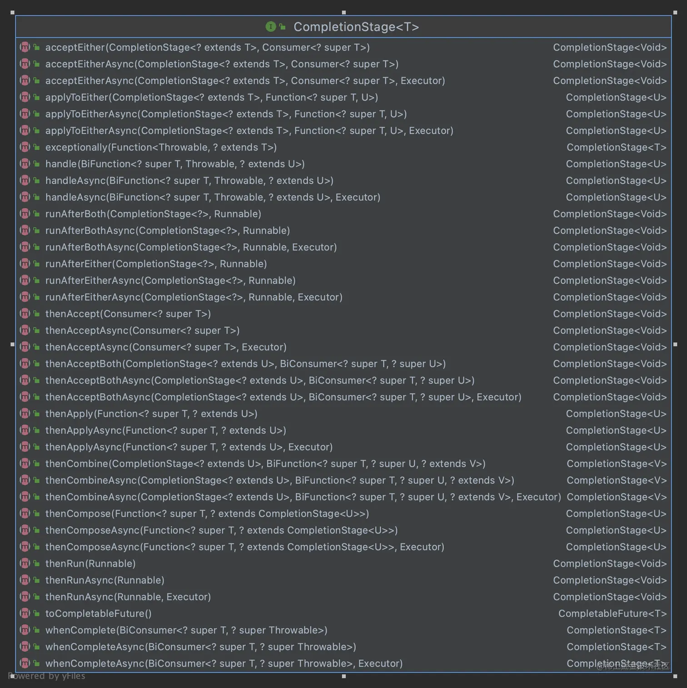The image size is (687, 688).
Task: Click CompletionStage<Void> return type of thenRun(Runnable)
Action: (610, 564)
